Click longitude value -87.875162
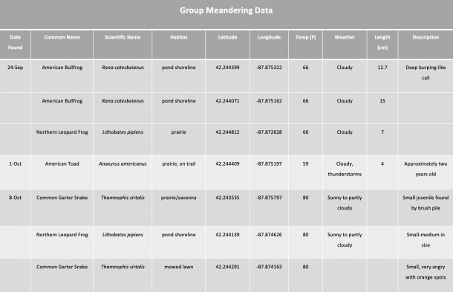453x292 pixels. pos(269,101)
